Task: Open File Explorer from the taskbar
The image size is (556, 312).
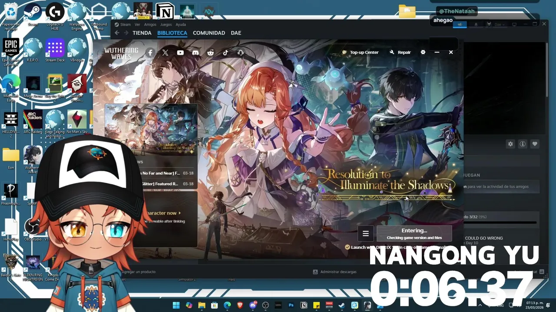Action: point(202,305)
